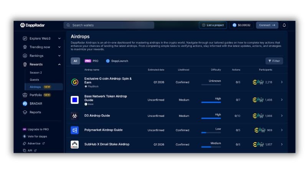Image resolution: width=307 pixels, height=173 pixels.
Task: Click the Explore Web3 compass icon
Action: (x=25, y=38)
